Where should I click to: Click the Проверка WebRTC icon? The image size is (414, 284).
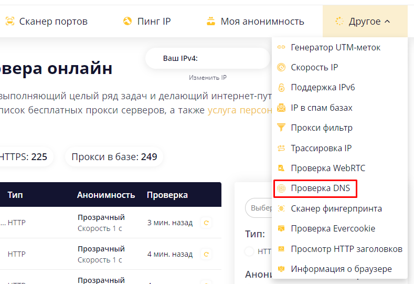click(281, 168)
